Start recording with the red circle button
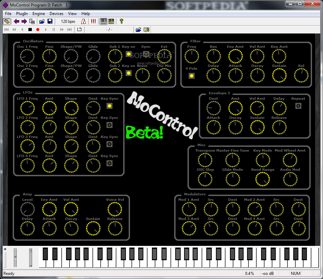This screenshot has height=279, width=323. tap(38, 30)
